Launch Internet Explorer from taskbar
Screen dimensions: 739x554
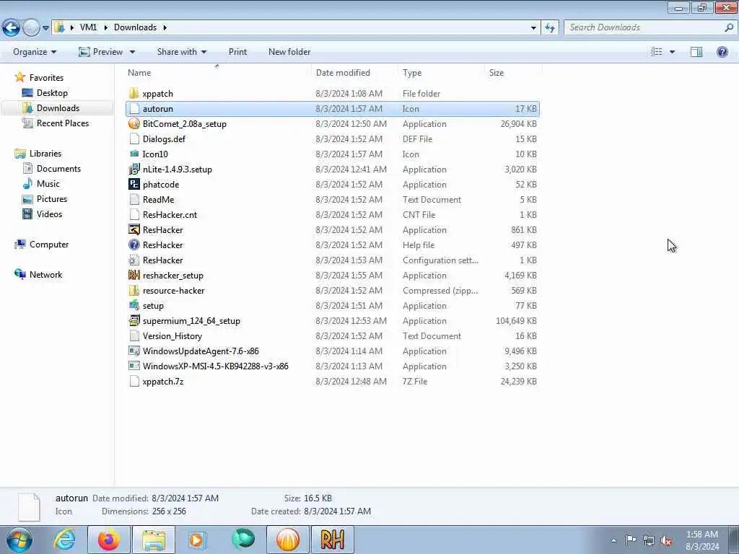[64, 540]
